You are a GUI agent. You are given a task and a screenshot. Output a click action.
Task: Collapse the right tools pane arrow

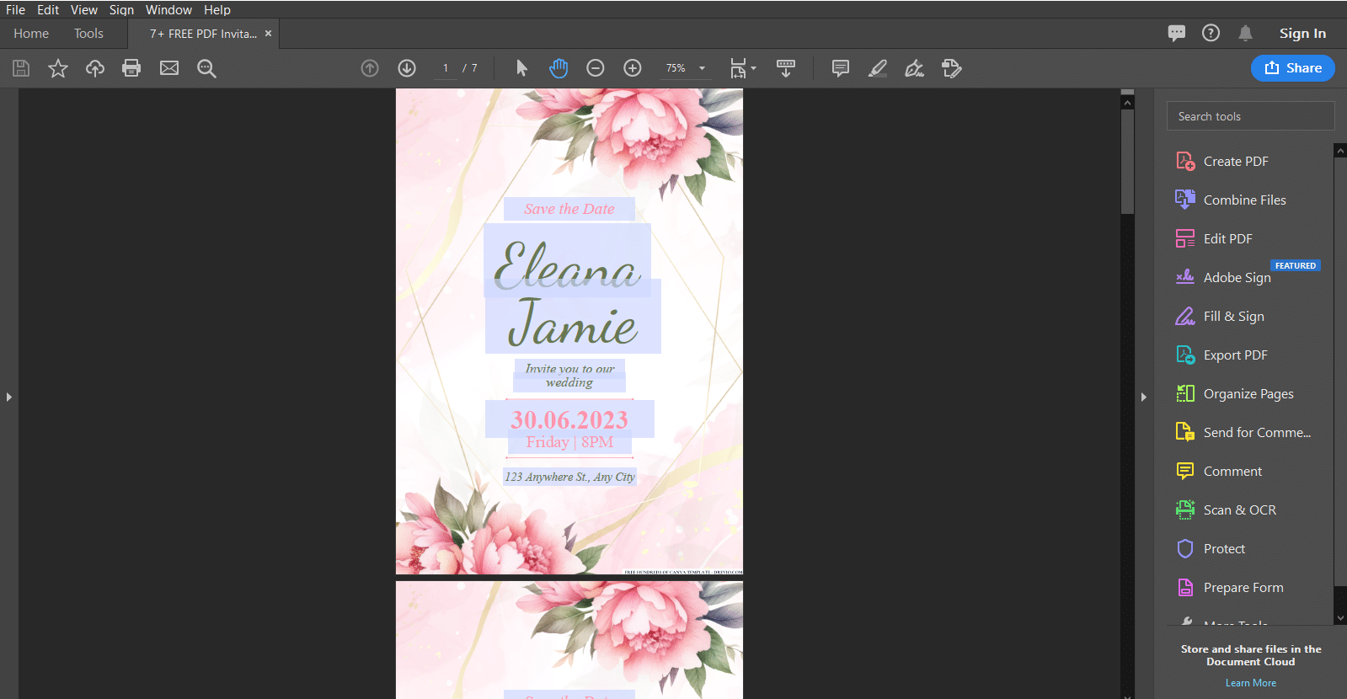coord(1143,397)
